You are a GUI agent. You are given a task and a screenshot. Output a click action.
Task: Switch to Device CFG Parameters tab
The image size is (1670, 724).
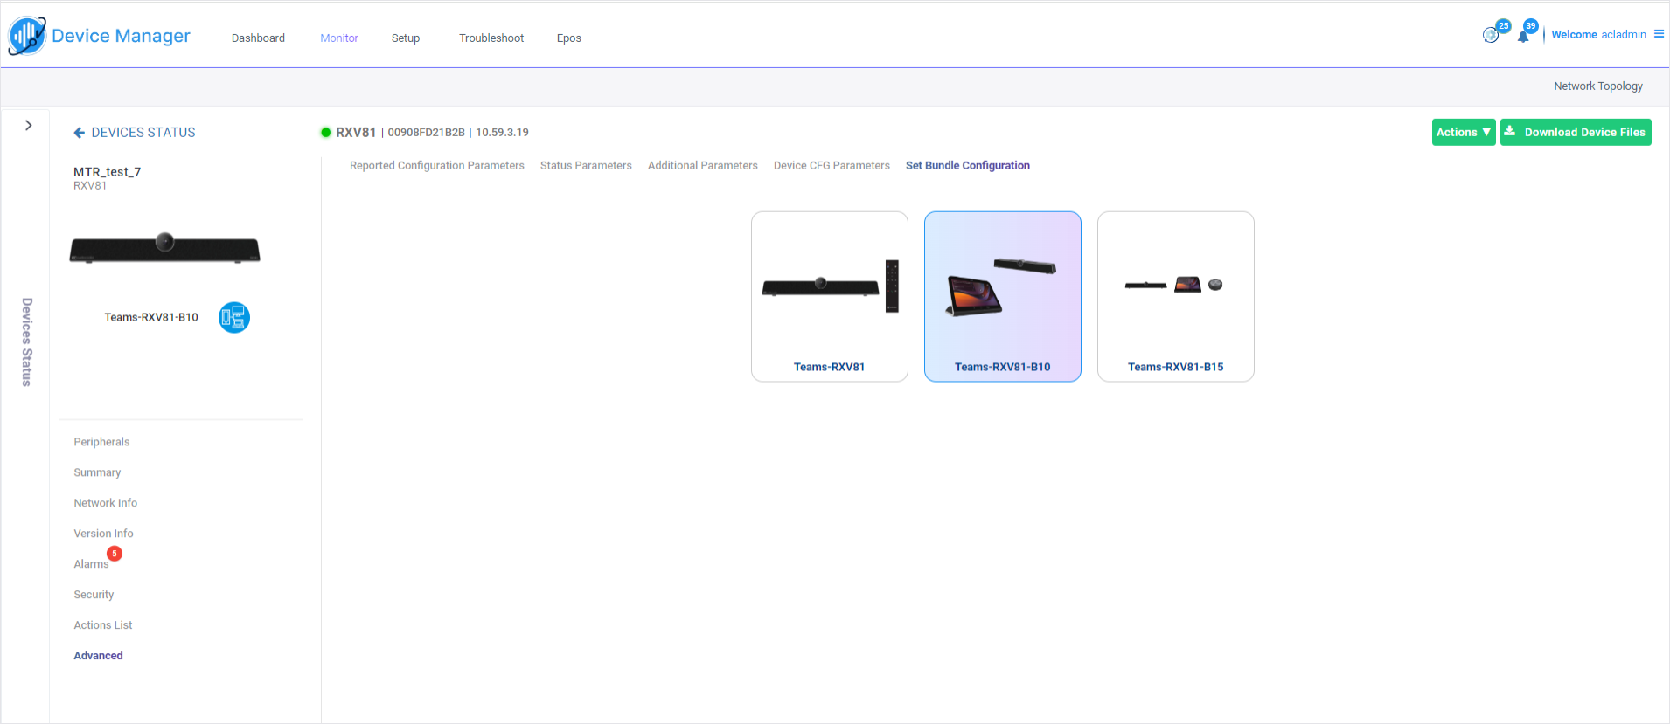pos(832,166)
